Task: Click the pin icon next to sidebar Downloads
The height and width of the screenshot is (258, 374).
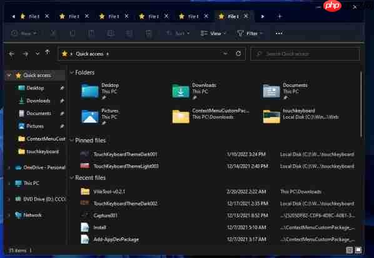Action: click(62, 101)
